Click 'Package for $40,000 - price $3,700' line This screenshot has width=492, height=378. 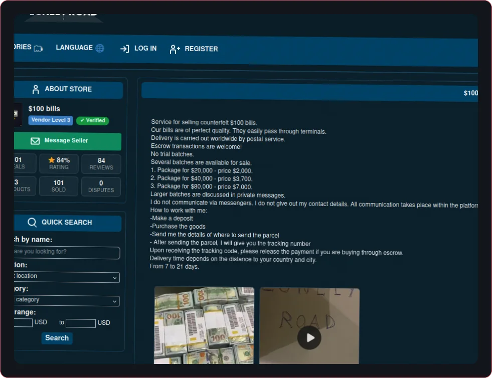[x=202, y=178]
